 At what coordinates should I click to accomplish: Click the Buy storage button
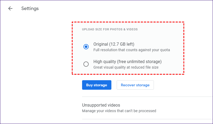point(97,85)
